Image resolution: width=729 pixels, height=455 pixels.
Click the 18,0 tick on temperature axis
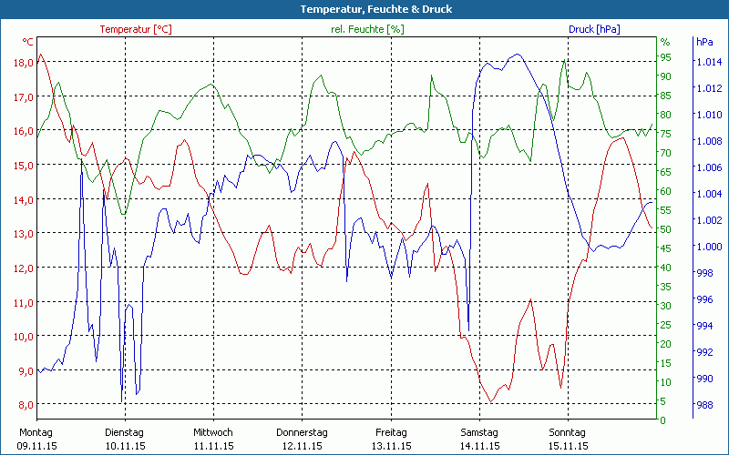[x=24, y=63]
